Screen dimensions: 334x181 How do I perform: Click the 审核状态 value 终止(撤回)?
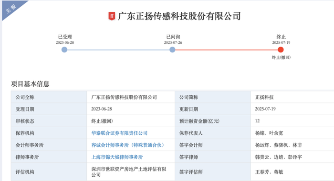(102, 121)
